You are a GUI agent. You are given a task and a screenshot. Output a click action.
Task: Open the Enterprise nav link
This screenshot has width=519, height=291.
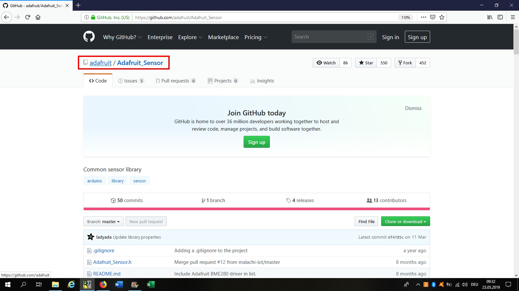coord(160,37)
